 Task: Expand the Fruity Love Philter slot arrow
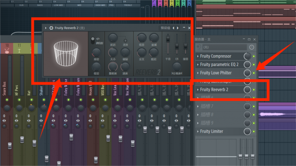pyautogui.click(x=198, y=73)
